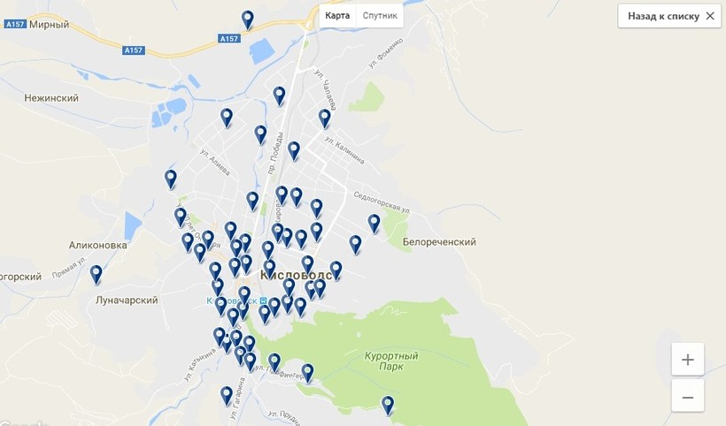This screenshot has width=726, height=426.
Task: Select the pin on пр. Победы north end
Action: pyautogui.click(x=279, y=96)
